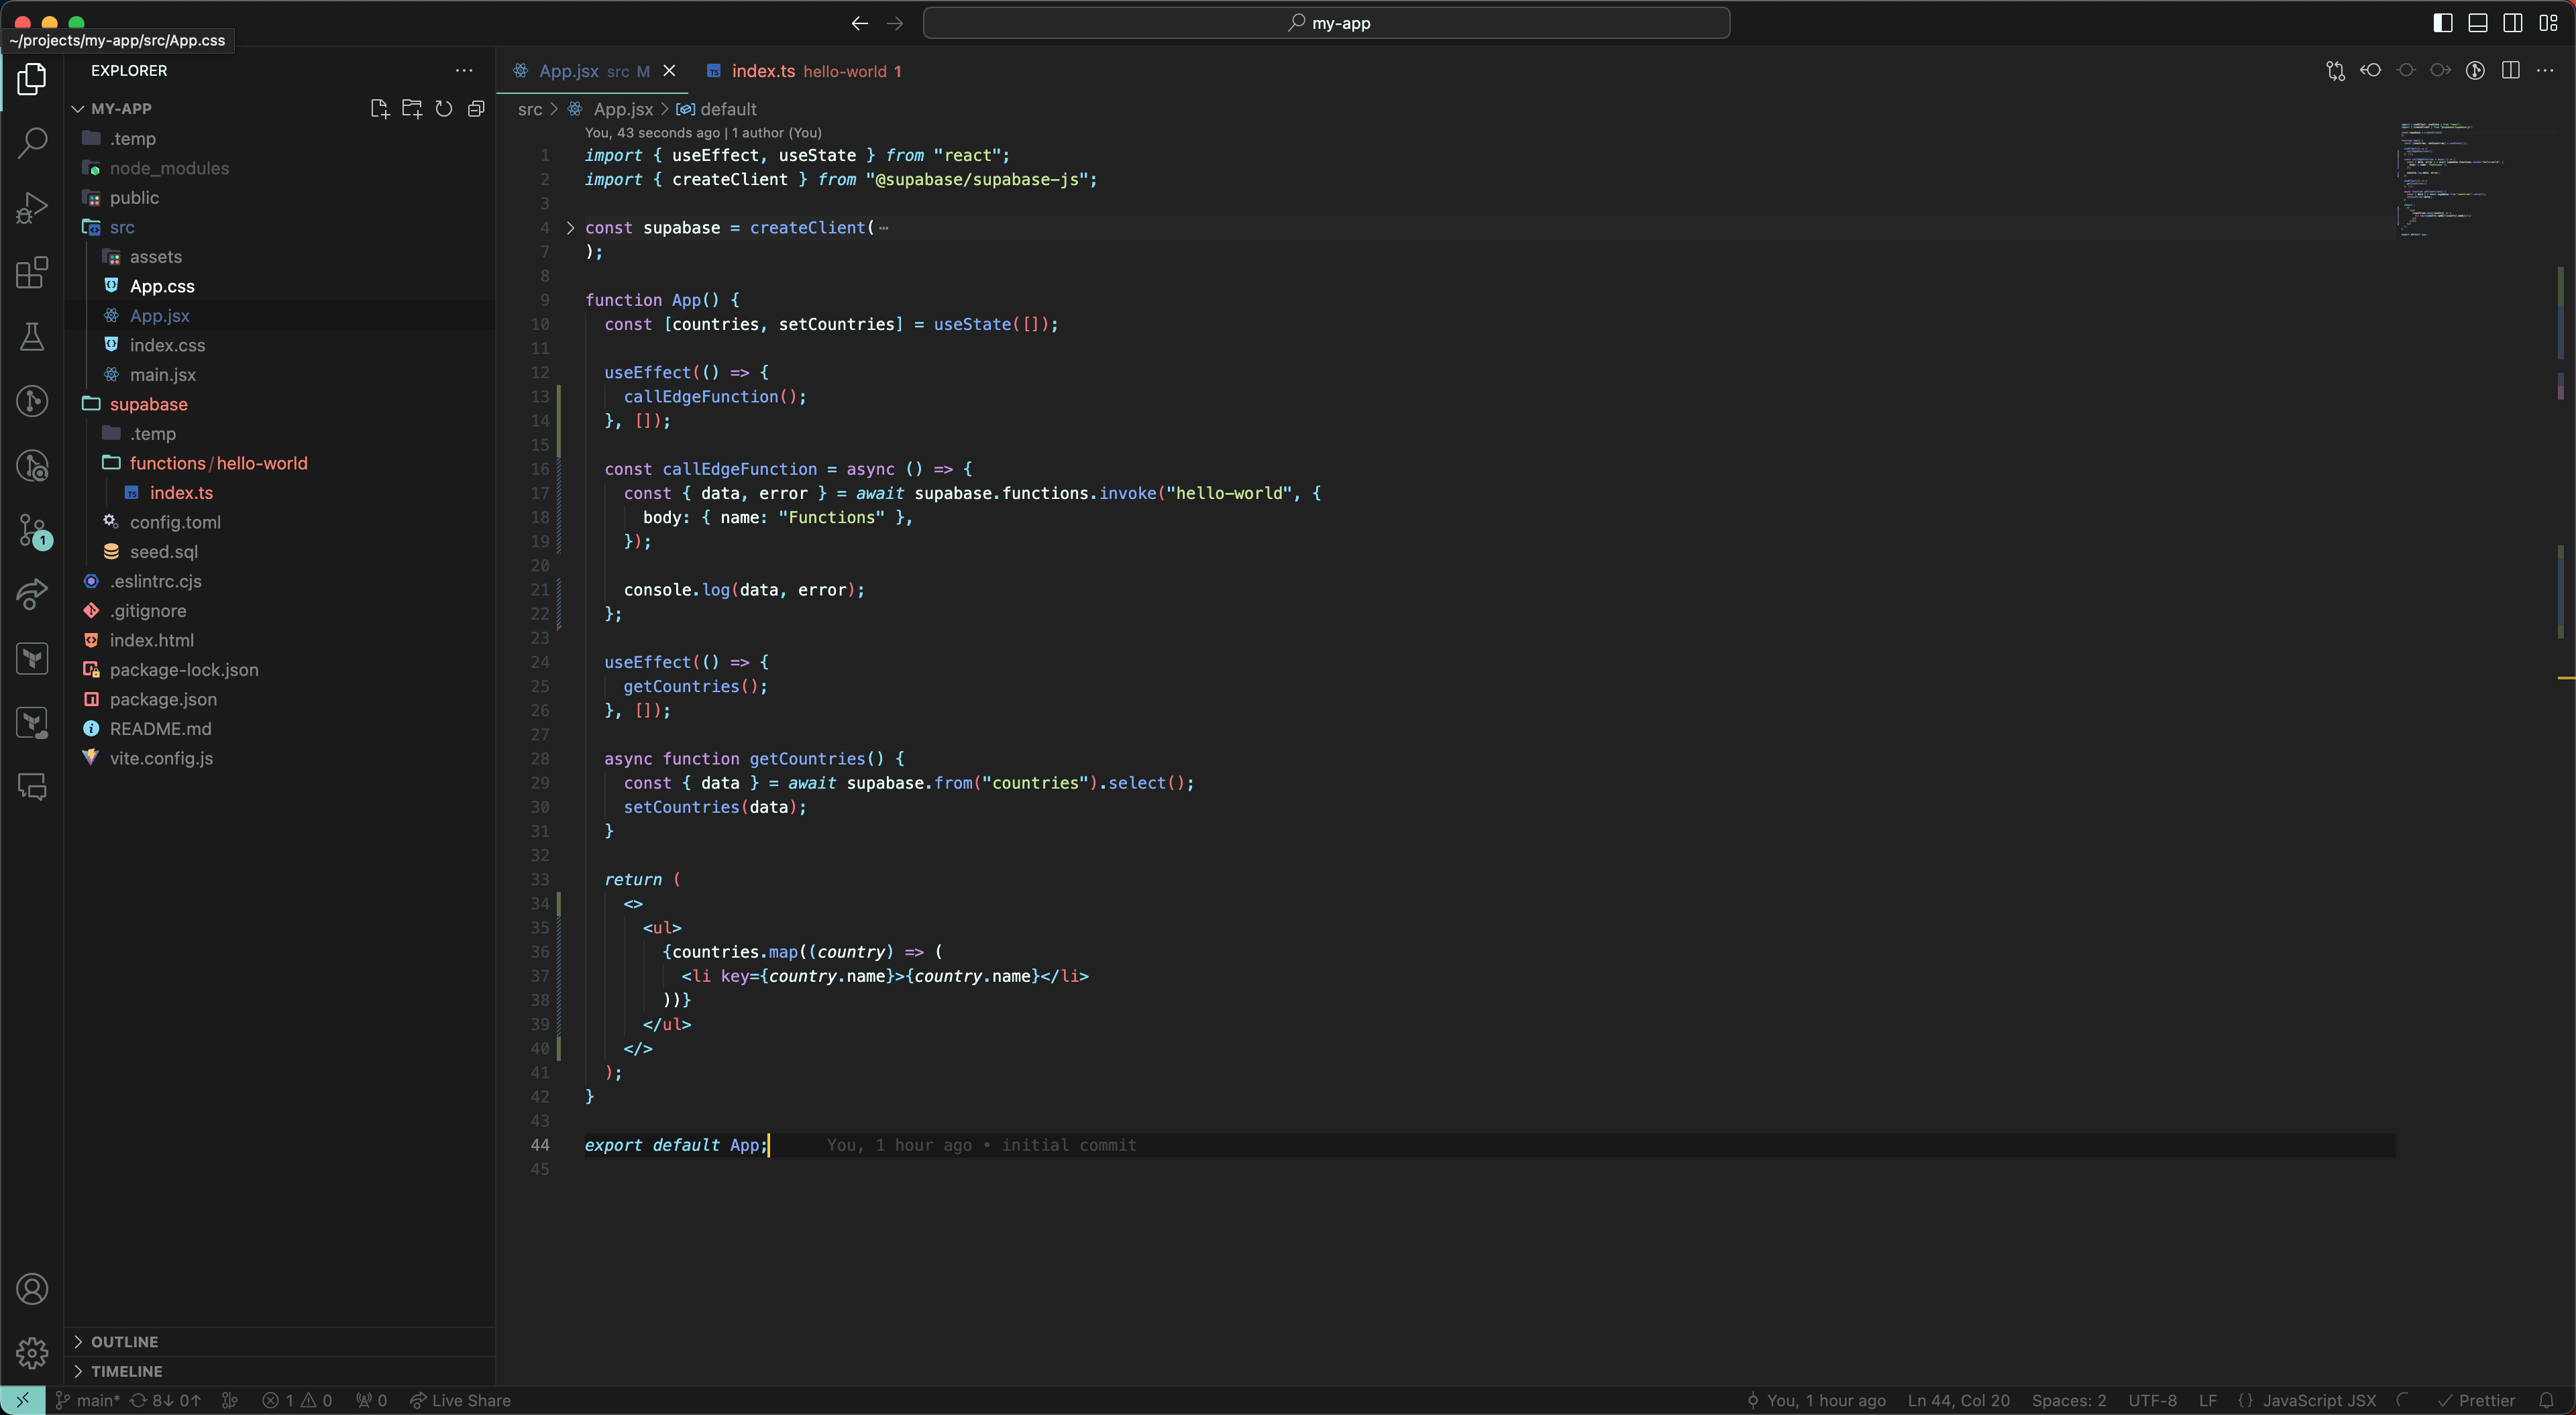2576x1415 pixels.
Task: Customize editor layout
Action: 2548,23
